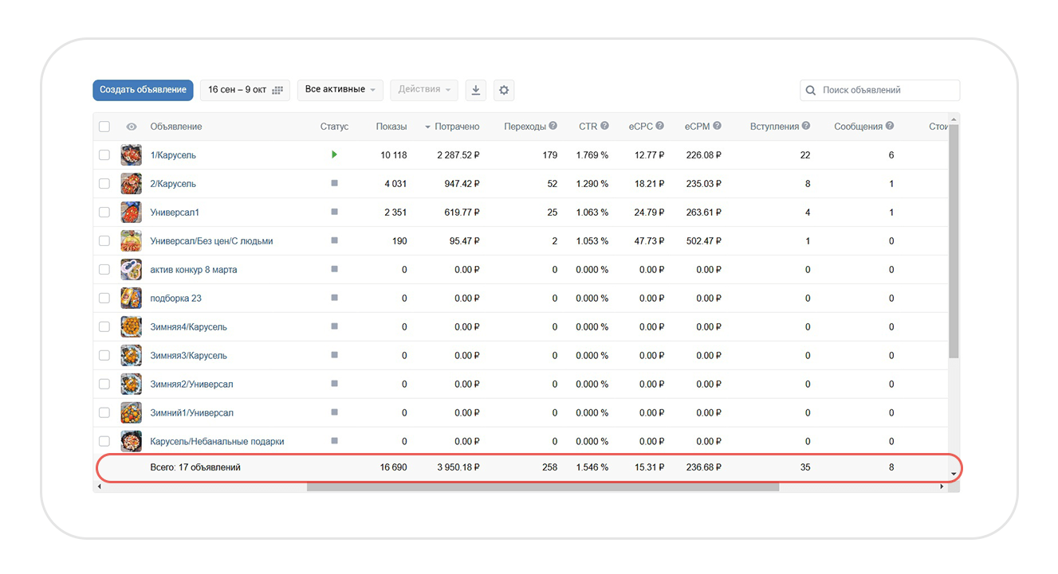The height and width of the screenshot is (574, 1058).
Task: Click help icon next to Переходы
Action: [x=553, y=126]
